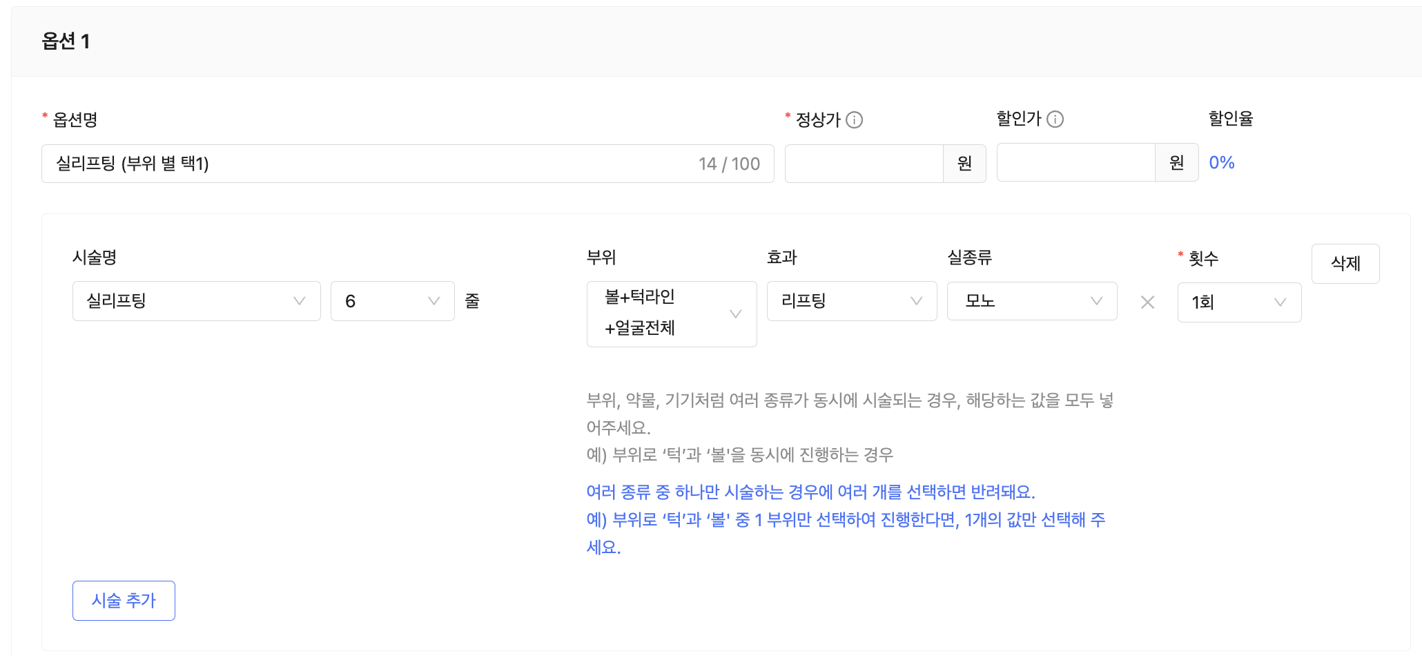This screenshot has width=1422, height=656.
Task: Open the 효과 리프팅 dropdown
Action: click(842, 301)
